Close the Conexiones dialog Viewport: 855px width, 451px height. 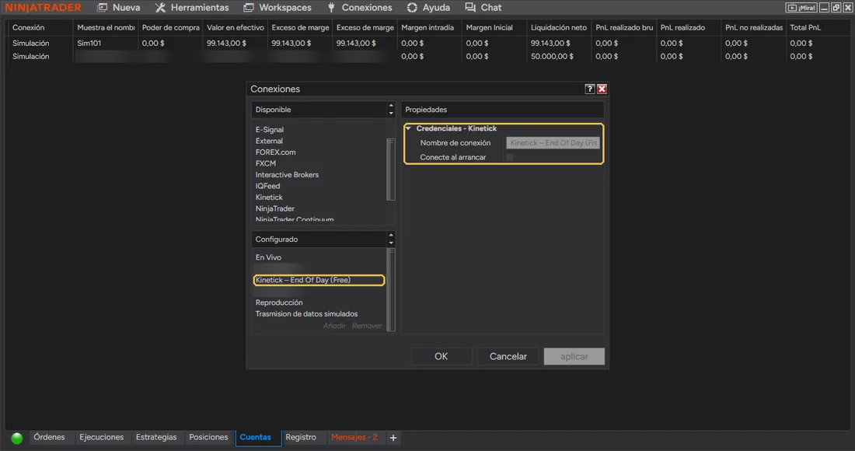[x=602, y=89]
